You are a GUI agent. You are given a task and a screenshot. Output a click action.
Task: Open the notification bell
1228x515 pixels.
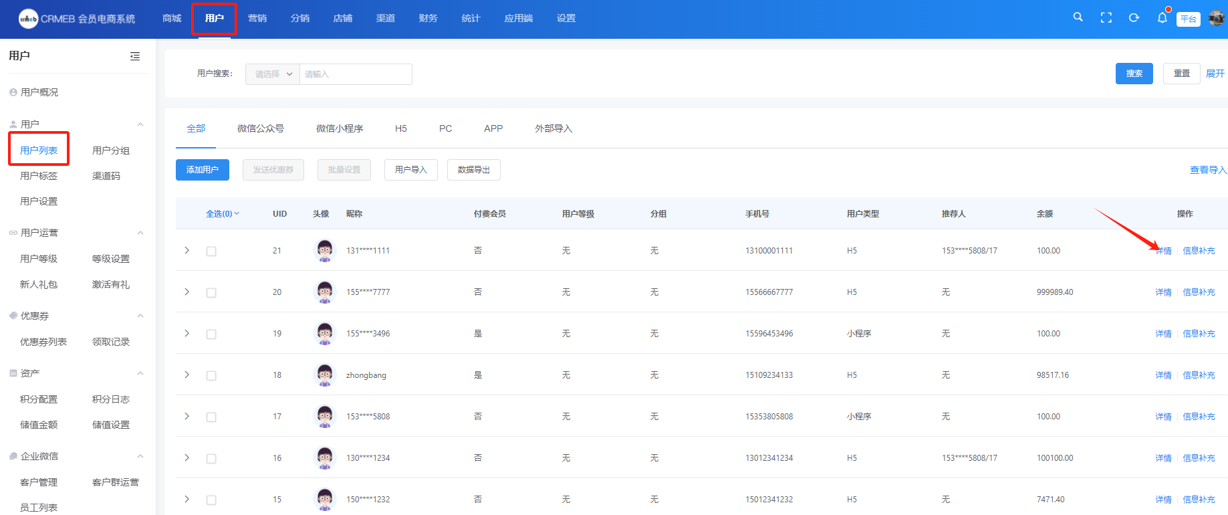[x=1162, y=18]
